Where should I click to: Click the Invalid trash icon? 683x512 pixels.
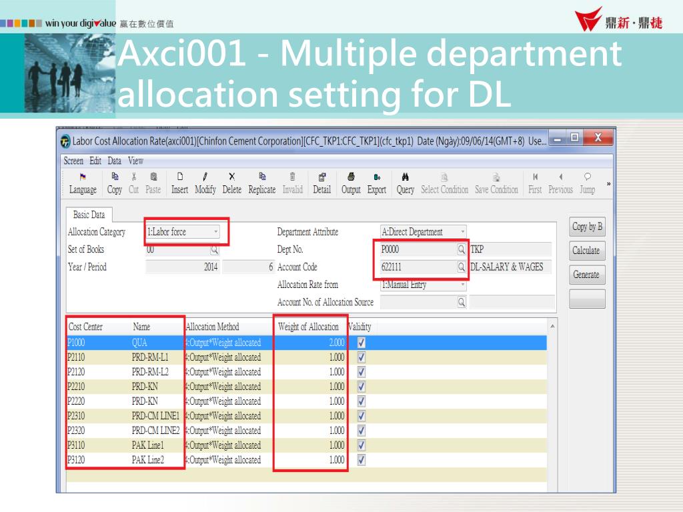292,176
